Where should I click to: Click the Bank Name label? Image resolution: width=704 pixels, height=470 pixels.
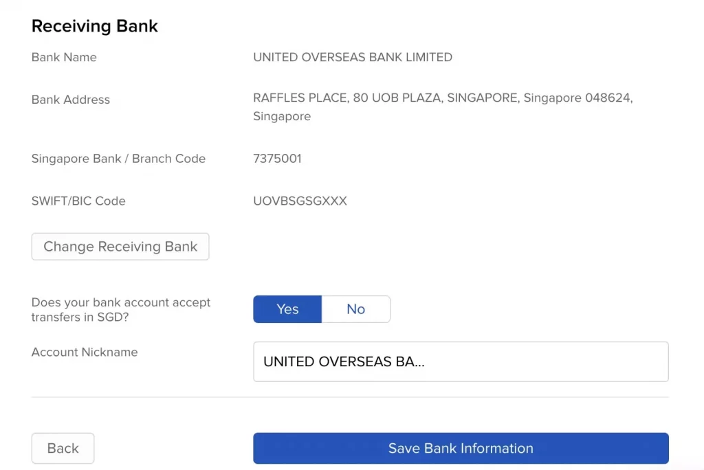pos(64,57)
